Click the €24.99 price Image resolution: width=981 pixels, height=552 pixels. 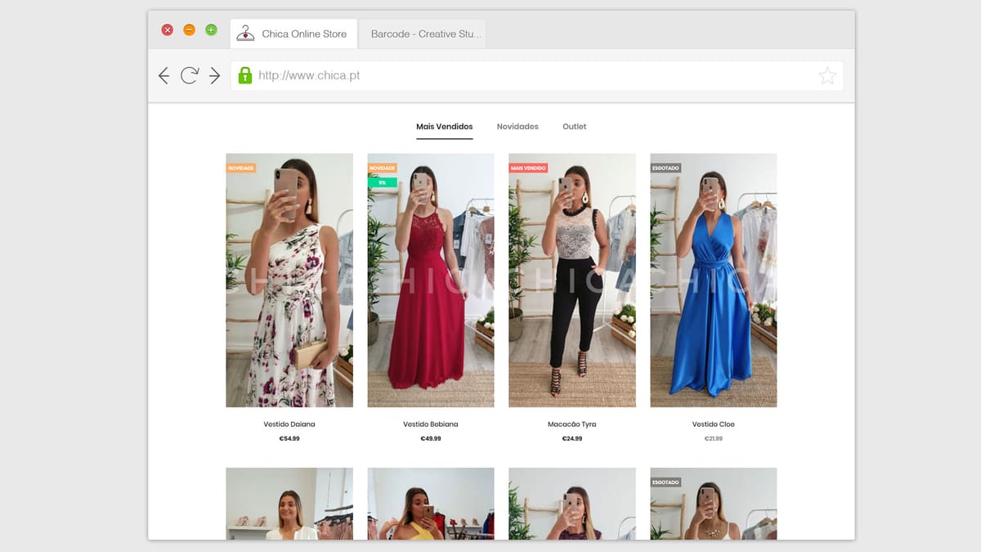click(572, 439)
